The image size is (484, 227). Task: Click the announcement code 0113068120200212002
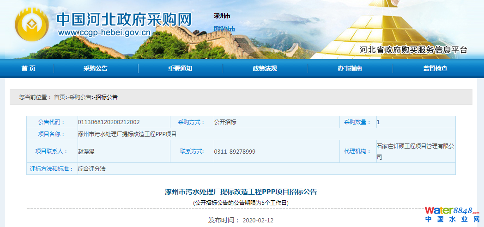109,122
